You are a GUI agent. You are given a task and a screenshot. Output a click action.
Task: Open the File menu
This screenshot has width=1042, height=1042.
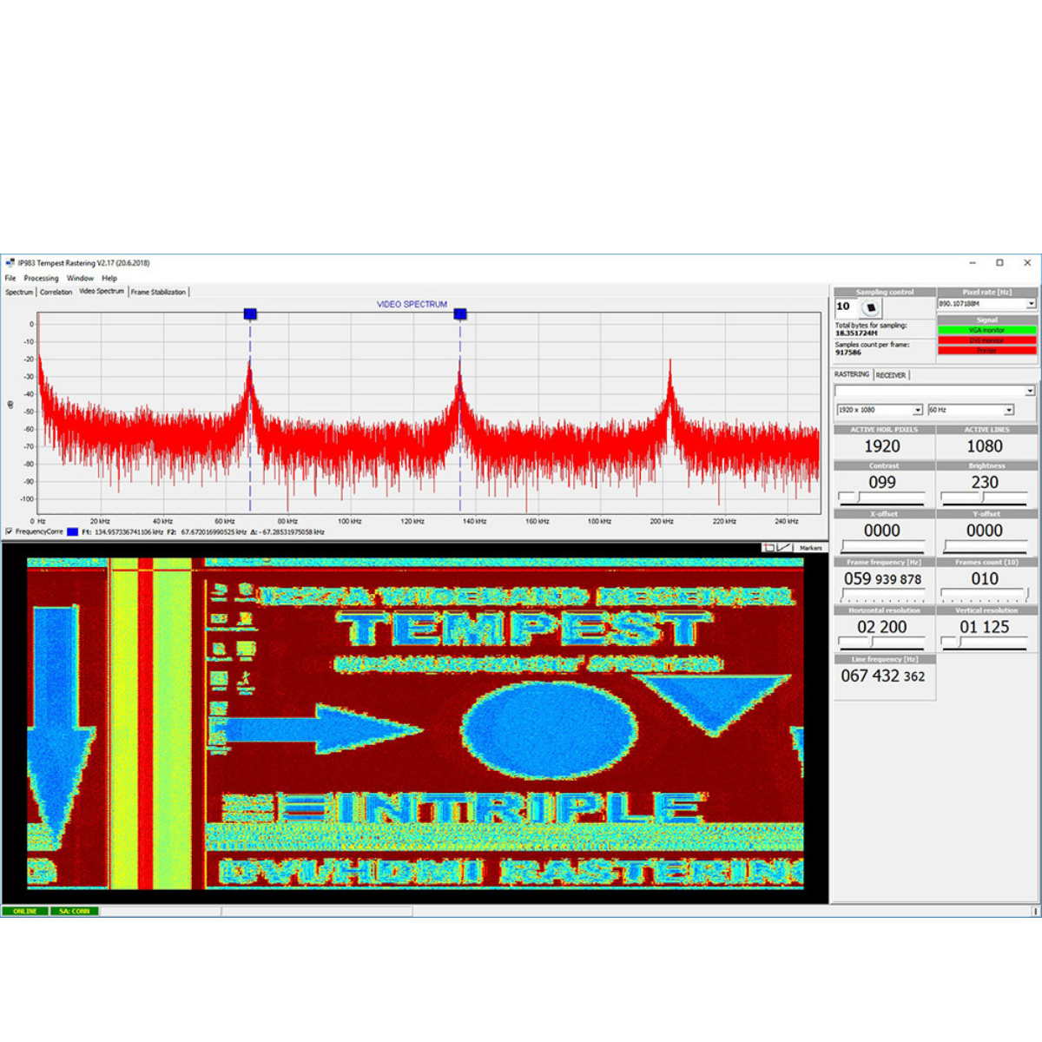pos(10,278)
